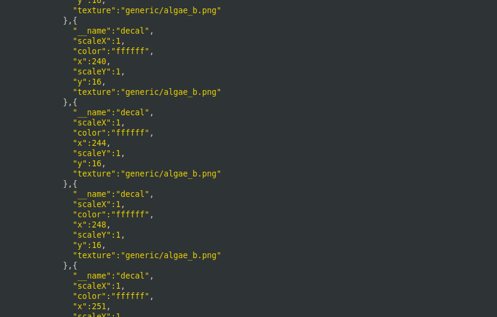Click the "scaleY" key directly below x:240
The width and height of the screenshot is (497, 317).
(92, 71)
